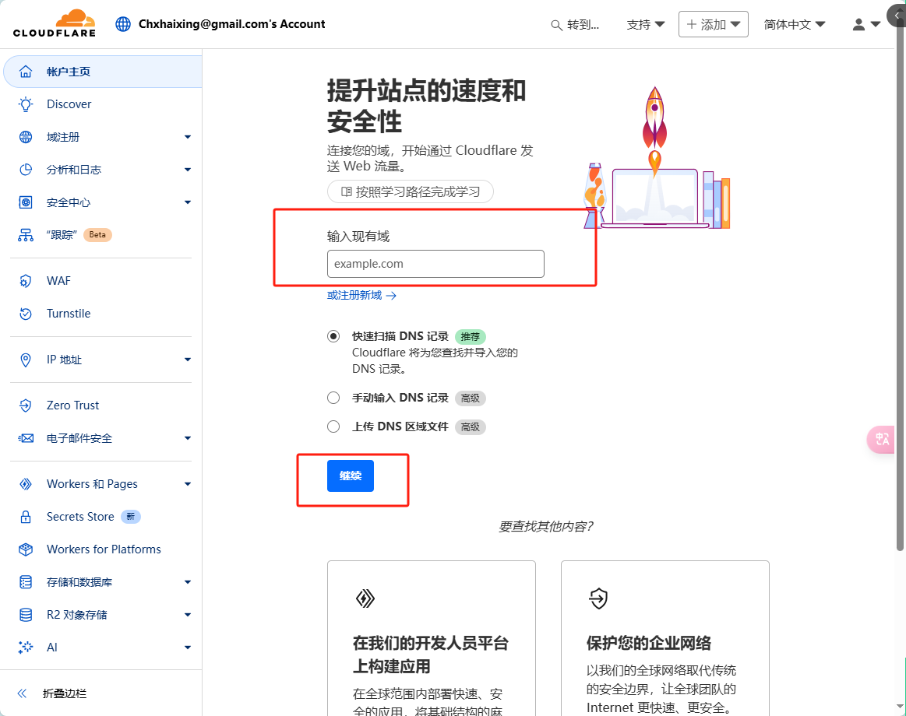Expand the 域注册 sidebar section
Image resolution: width=906 pixels, height=716 pixels.
pos(187,137)
